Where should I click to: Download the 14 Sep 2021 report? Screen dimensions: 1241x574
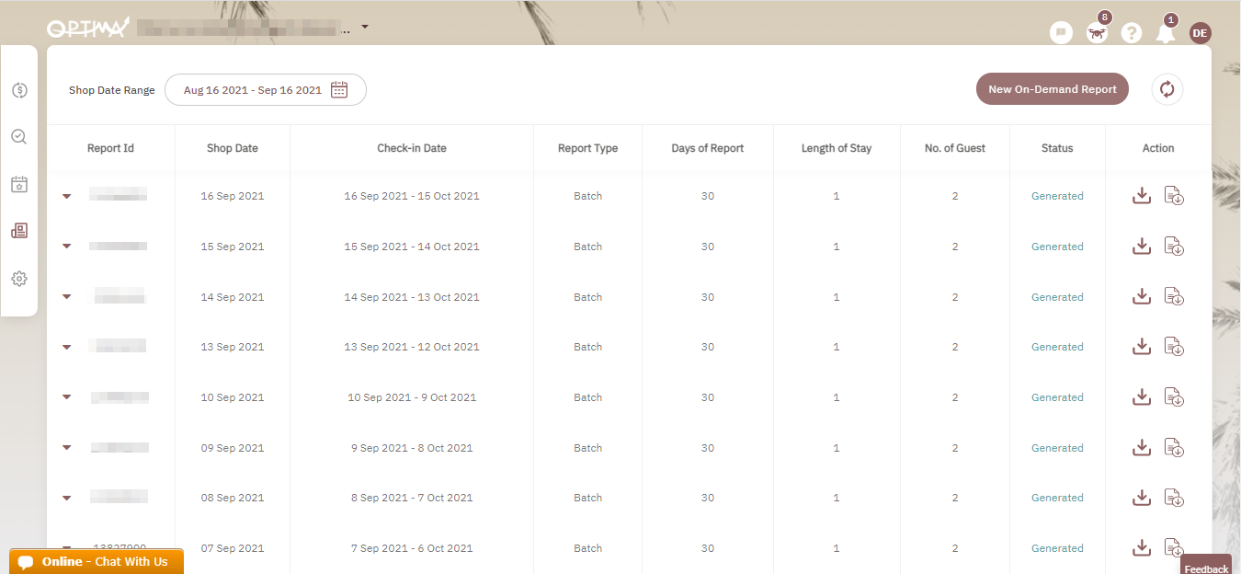(1142, 297)
